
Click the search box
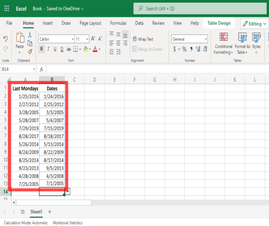pos(200,8)
